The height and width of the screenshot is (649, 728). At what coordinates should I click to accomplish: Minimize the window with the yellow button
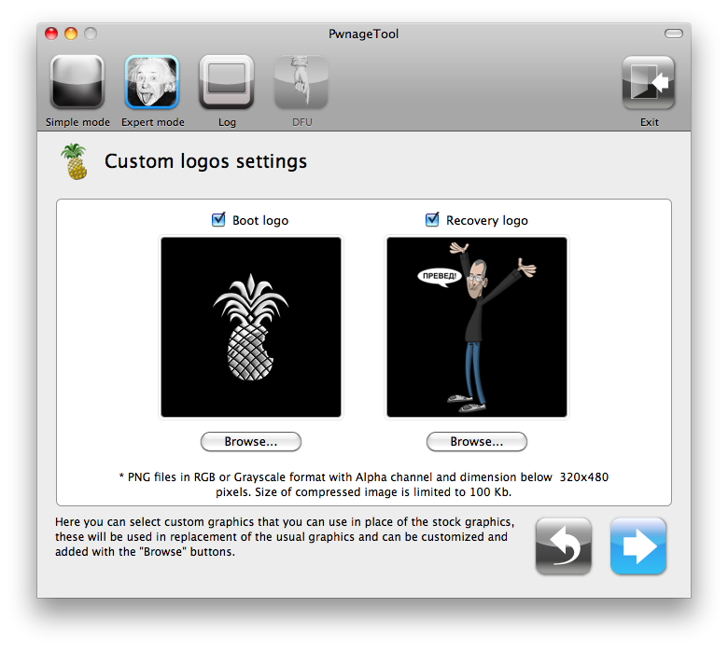tap(71, 35)
